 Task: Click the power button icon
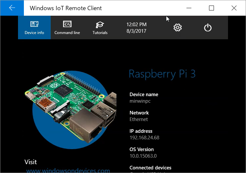(x=208, y=27)
